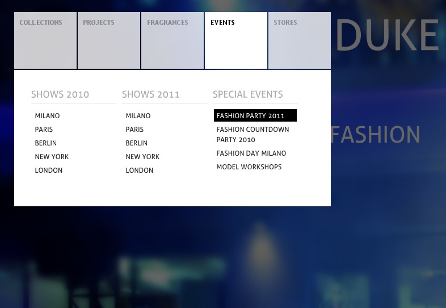Viewport: 446px width, 308px height.
Task: Select Berlin in Shows 2010 column
Action: (46, 143)
